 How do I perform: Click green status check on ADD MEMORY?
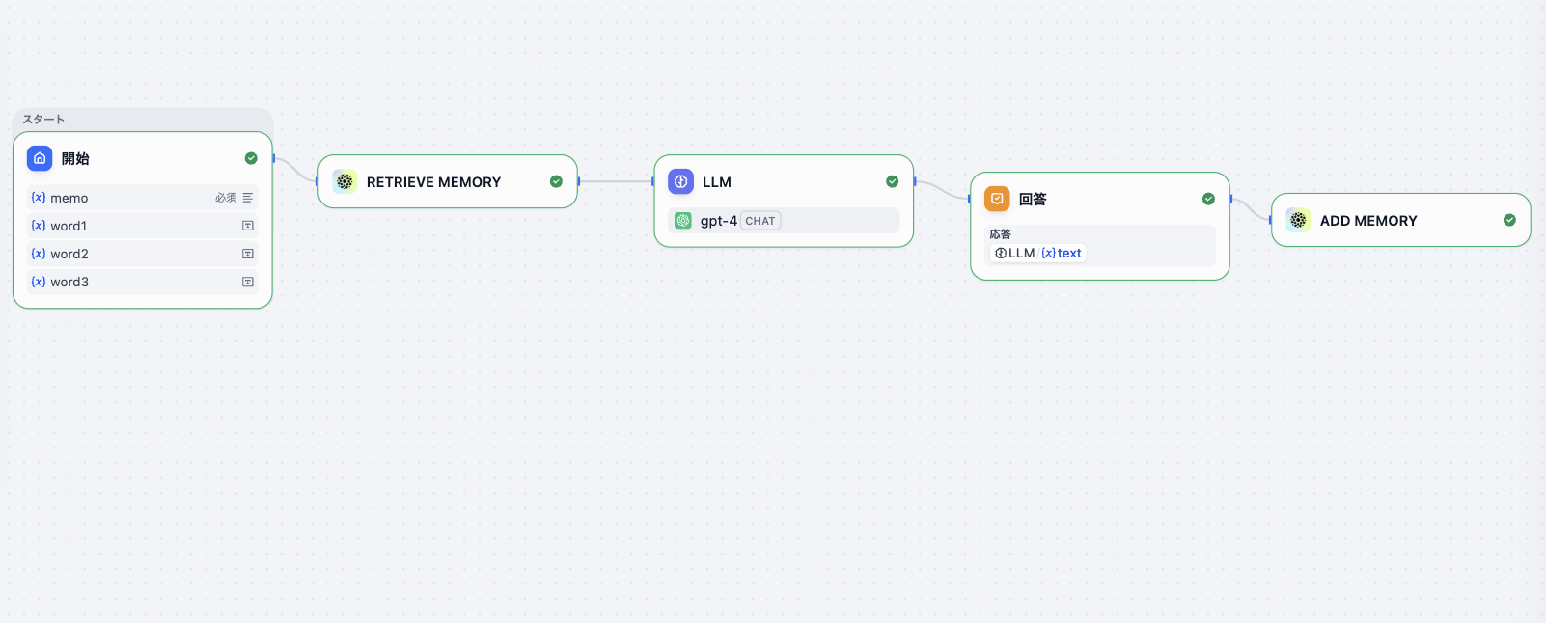pyautogui.click(x=1509, y=220)
